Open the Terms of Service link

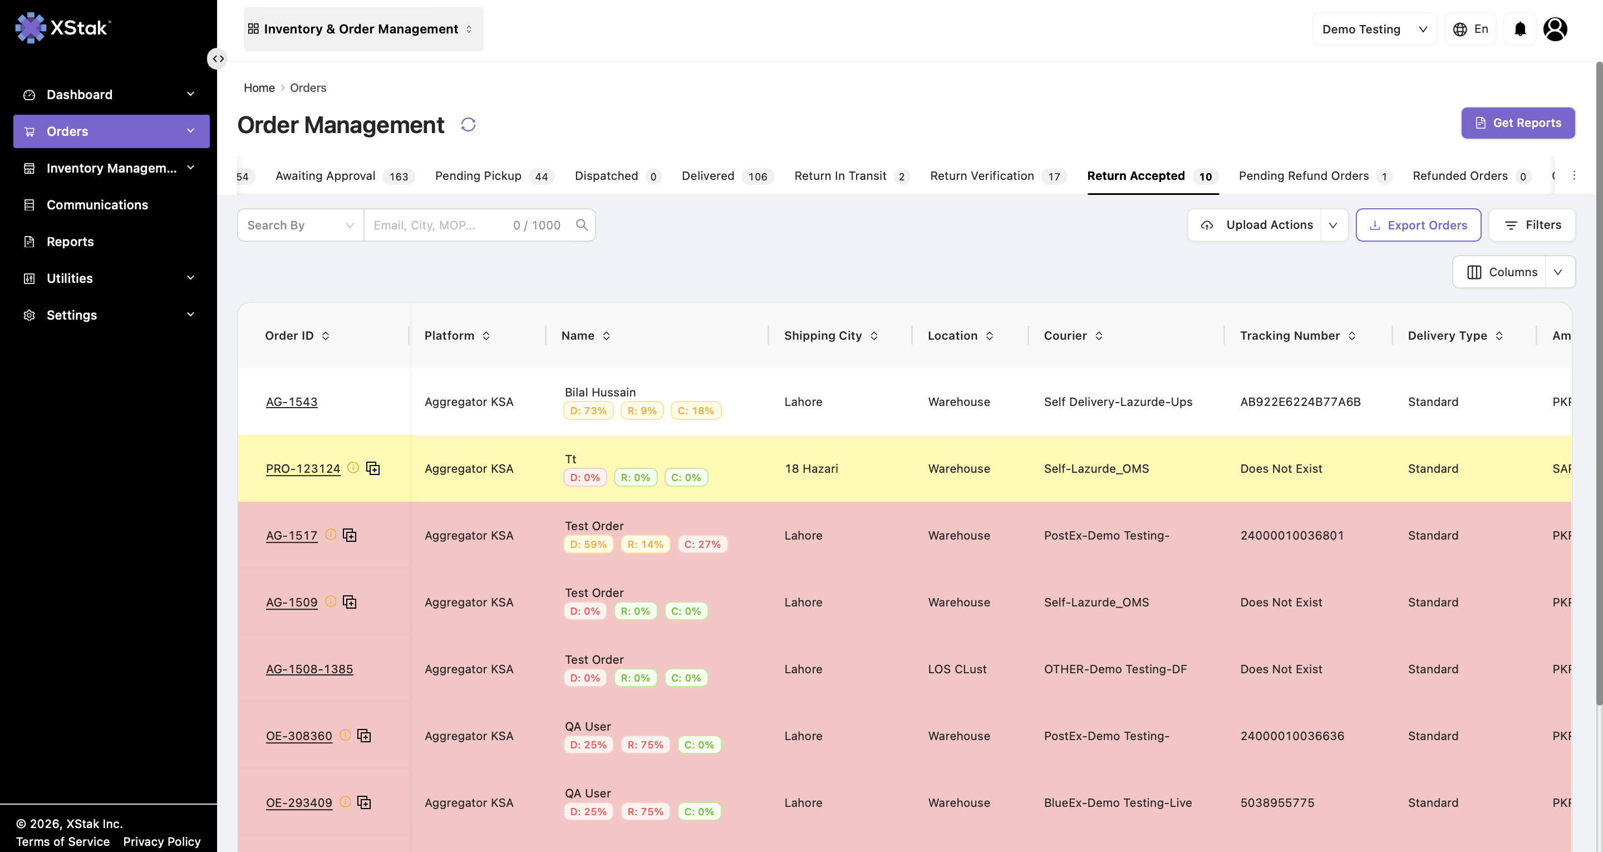pyautogui.click(x=62, y=841)
